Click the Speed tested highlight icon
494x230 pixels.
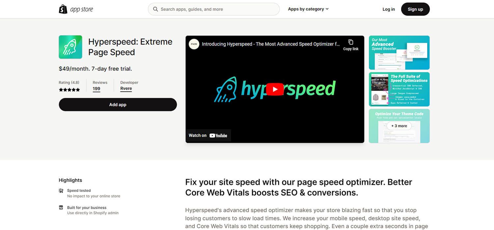(61, 191)
